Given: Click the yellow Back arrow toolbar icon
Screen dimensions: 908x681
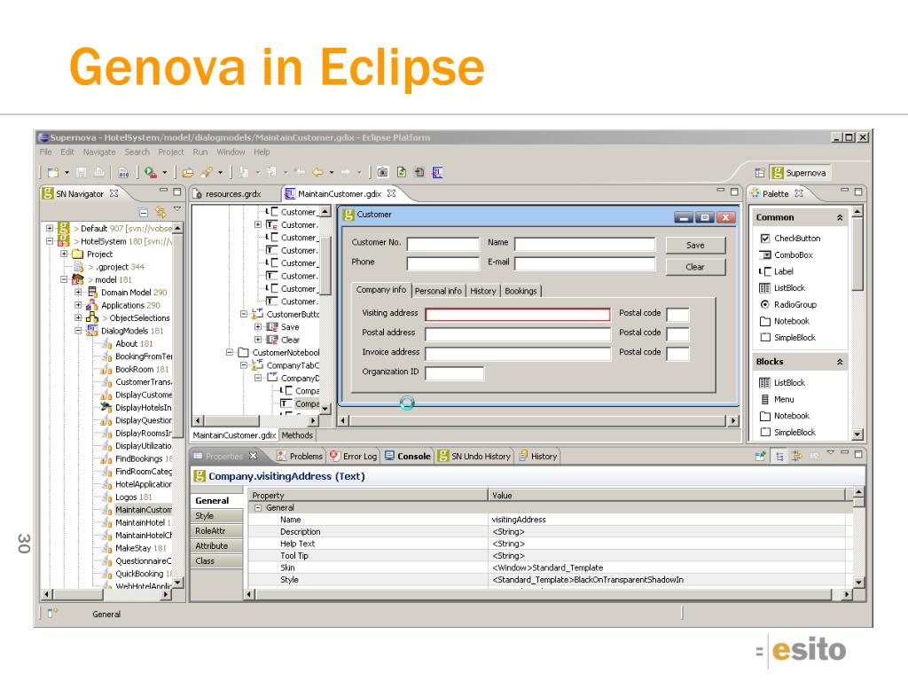Looking at the screenshot, I should tap(318, 172).
